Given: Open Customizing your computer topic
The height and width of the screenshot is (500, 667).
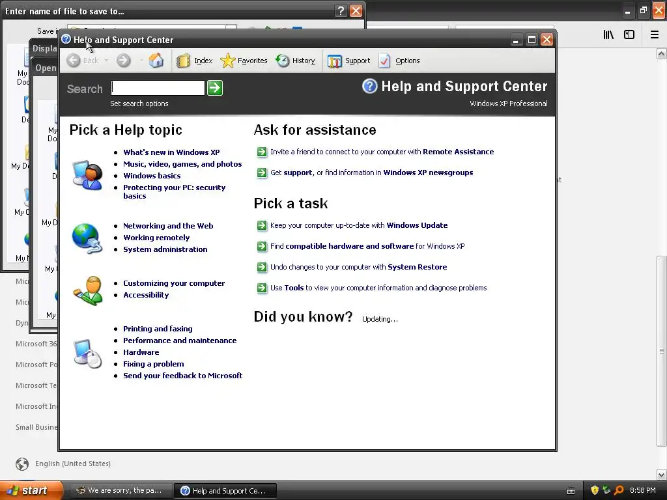Looking at the screenshot, I should (174, 283).
